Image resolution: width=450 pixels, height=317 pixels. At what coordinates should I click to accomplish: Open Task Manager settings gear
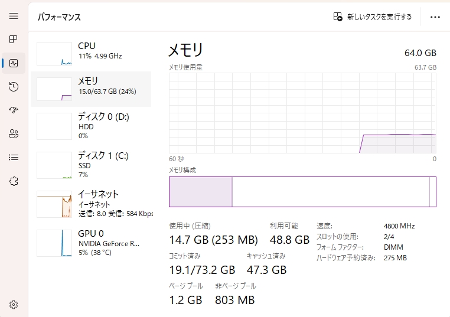click(x=14, y=305)
